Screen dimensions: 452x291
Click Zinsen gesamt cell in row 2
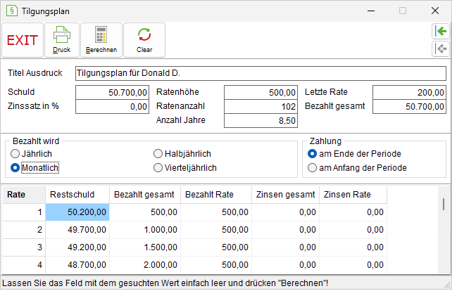285,230
